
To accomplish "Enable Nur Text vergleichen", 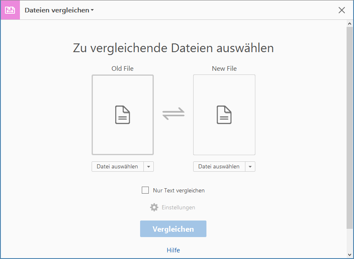I will [145, 190].
